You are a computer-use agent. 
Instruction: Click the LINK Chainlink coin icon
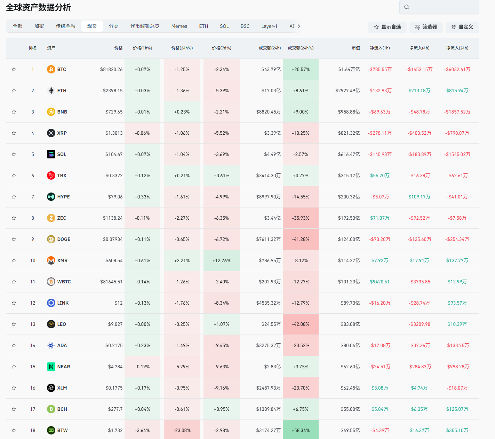click(51, 303)
